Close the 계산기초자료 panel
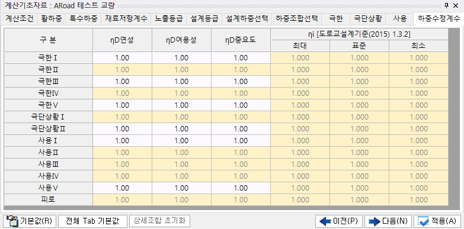Viewport: 464px width, 229px height. (456, 5)
